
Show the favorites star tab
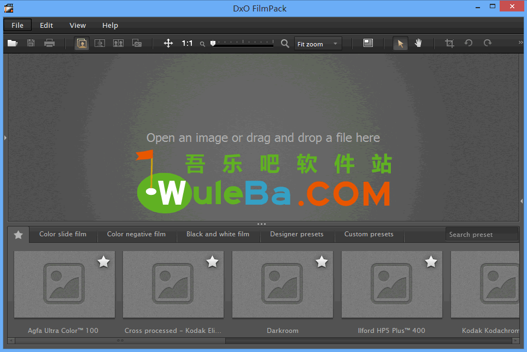click(19, 235)
